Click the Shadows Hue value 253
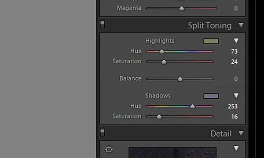 tap(233, 107)
